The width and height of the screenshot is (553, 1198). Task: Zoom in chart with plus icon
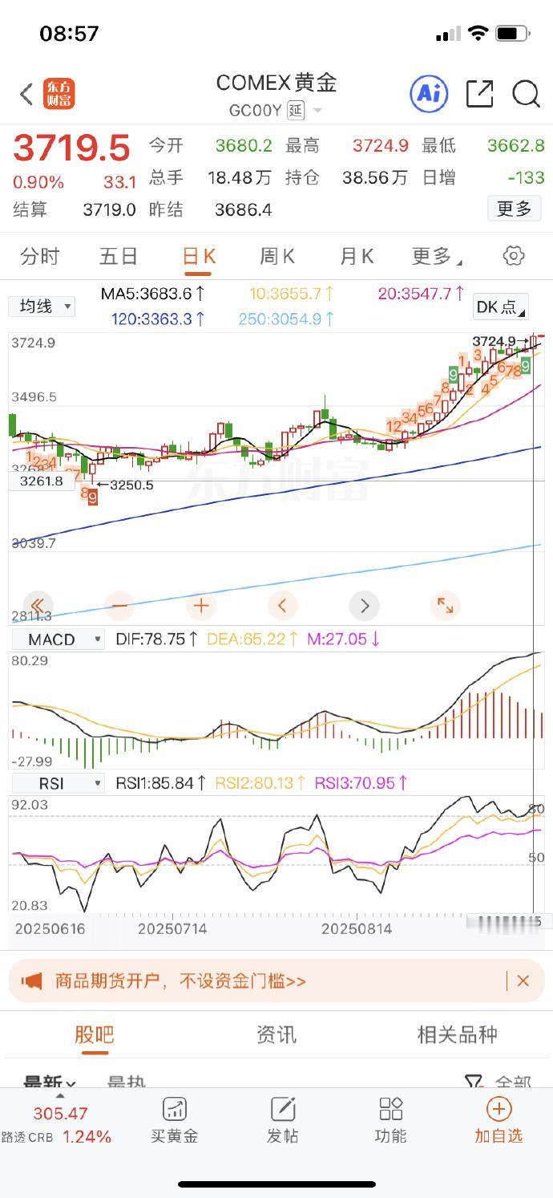pyautogui.click(x=200, y=605)
